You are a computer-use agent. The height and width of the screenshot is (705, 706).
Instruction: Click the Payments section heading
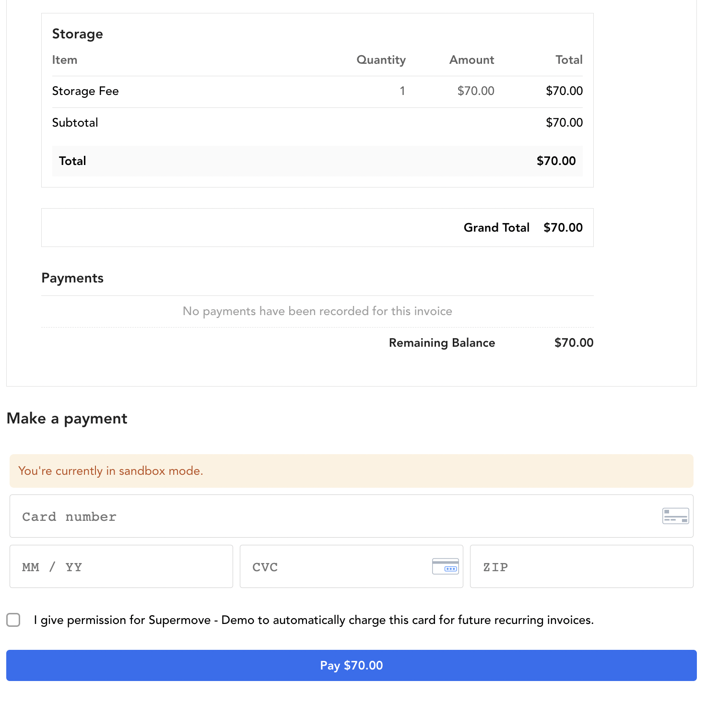tap(72, 278)
